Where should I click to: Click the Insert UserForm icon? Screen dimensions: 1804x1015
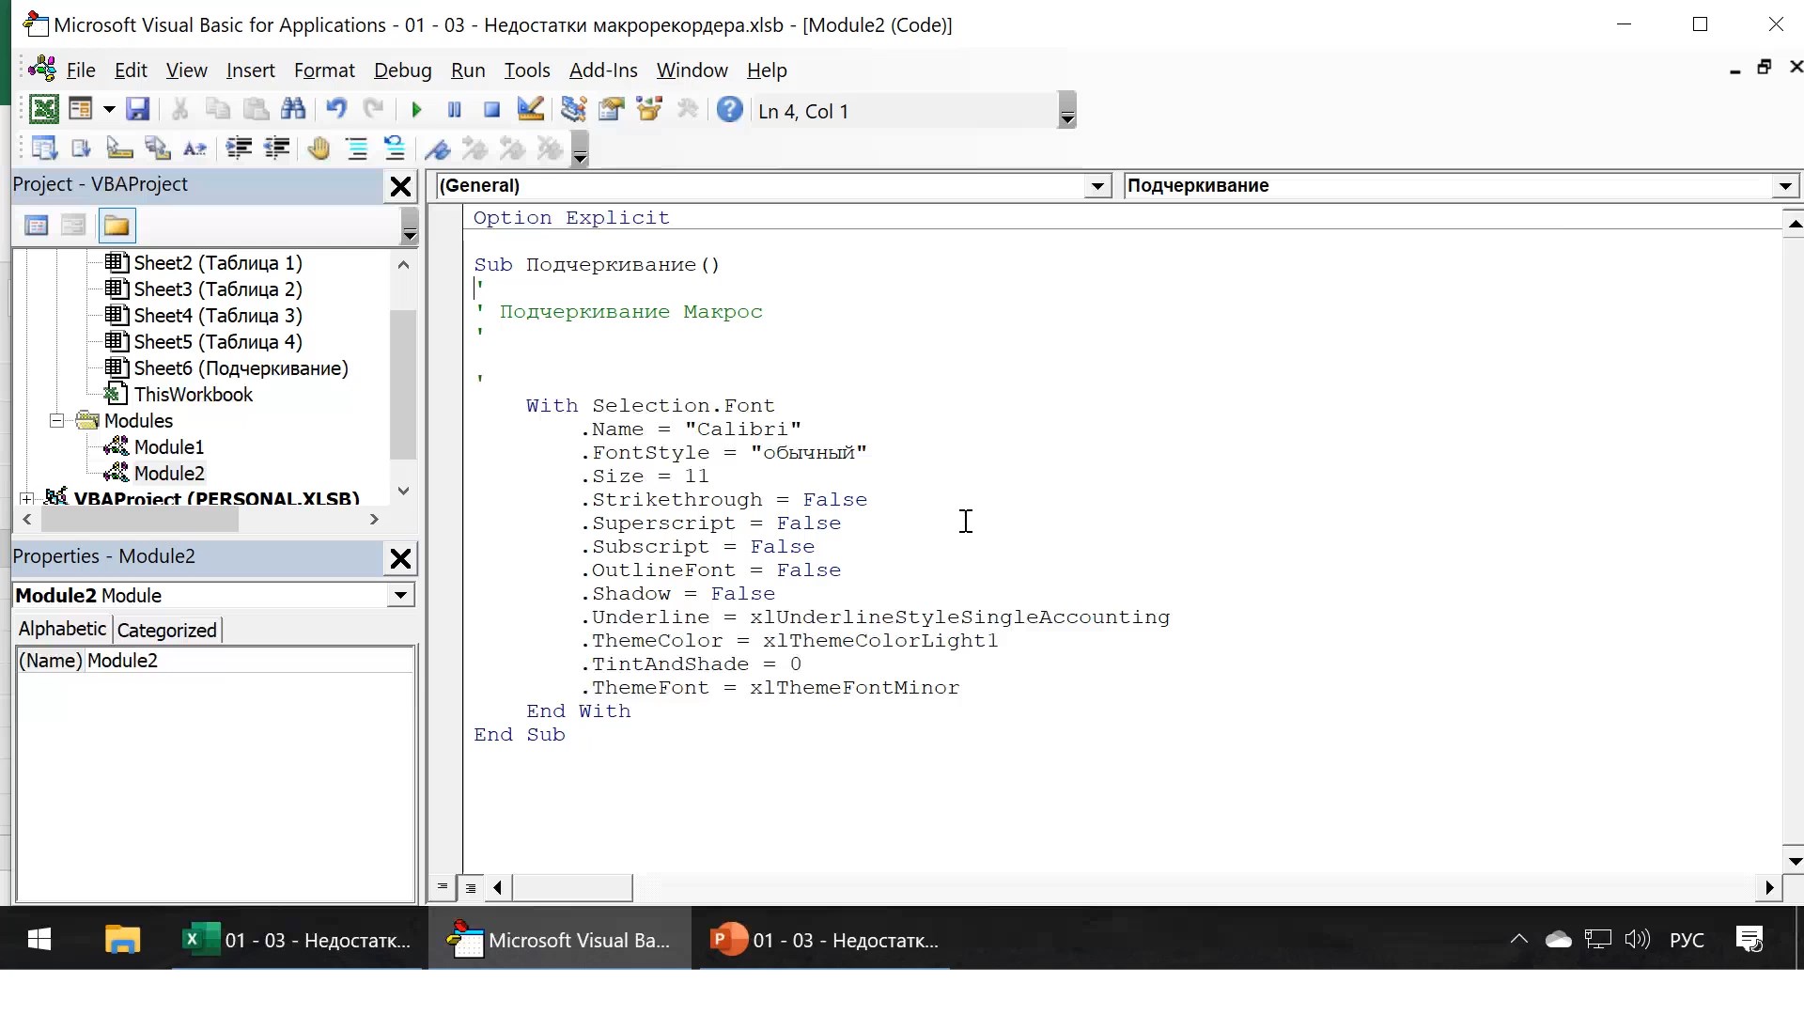[81, 110]
